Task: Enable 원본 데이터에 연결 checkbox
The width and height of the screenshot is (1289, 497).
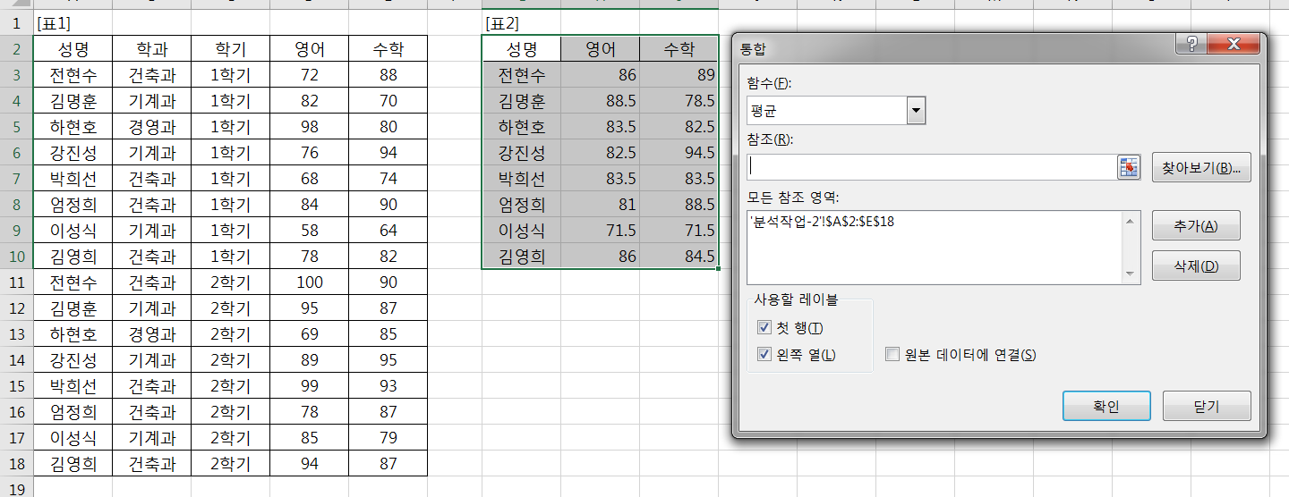Action: pos(892,355)
